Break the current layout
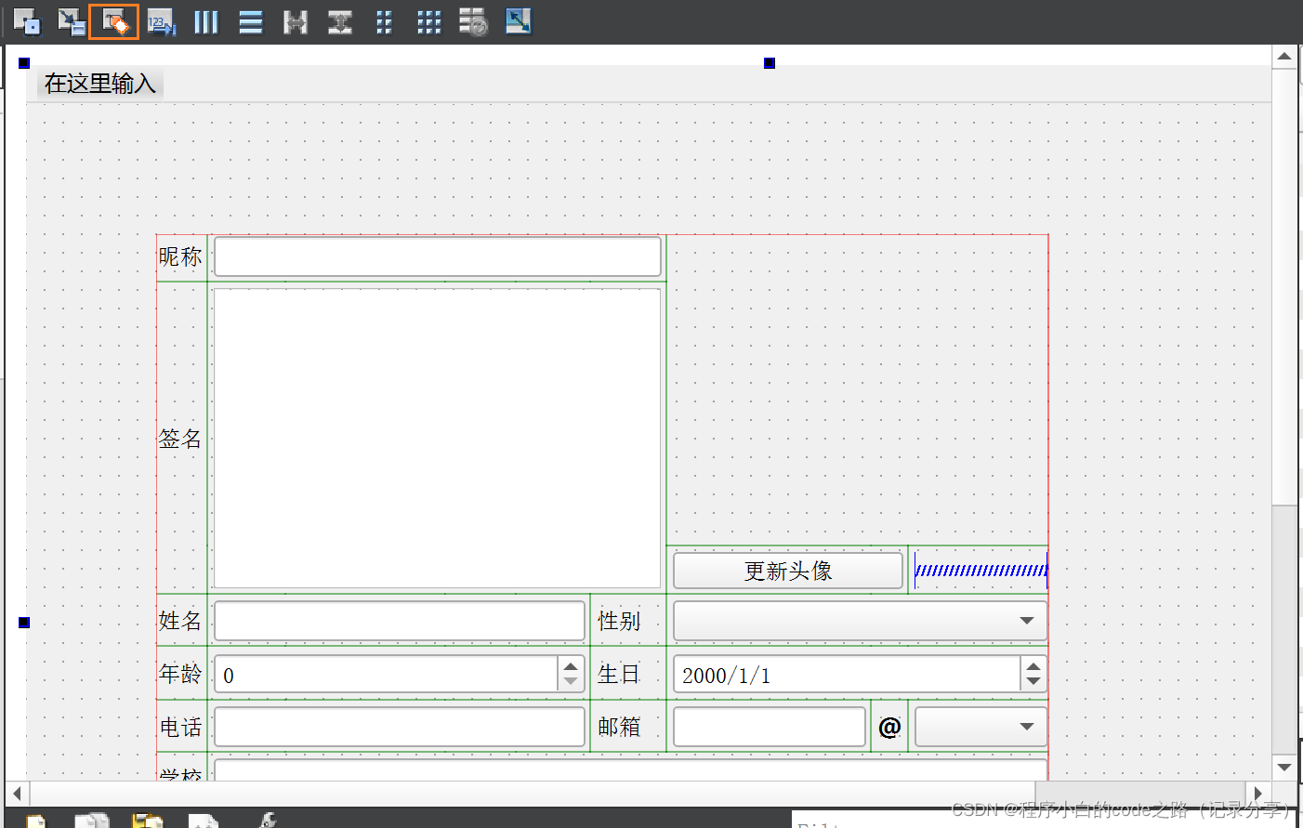 (x=473, y=21)
